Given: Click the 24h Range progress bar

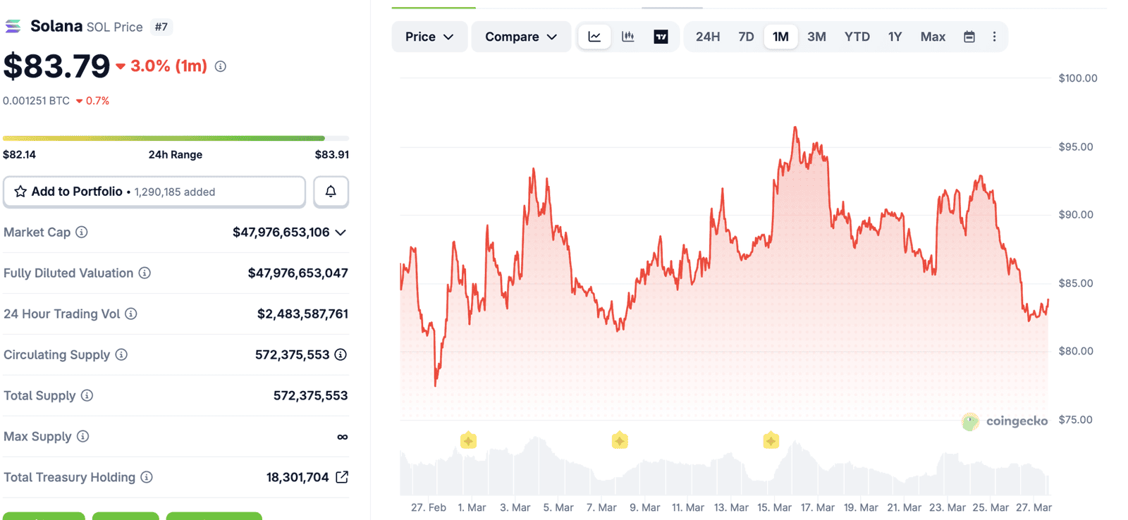Looking at the screenshot, I should point(176,138).
